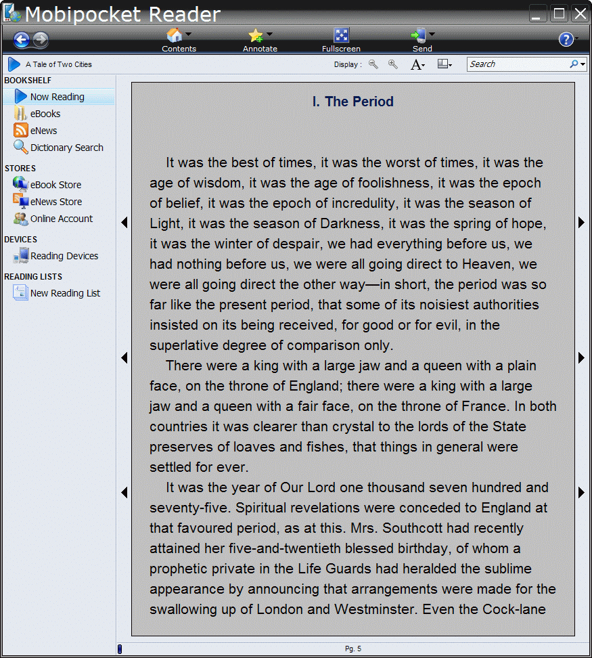Select Now Reading in the bookshelf
This screenshot has width=592, height=658.
click(59, 97)
